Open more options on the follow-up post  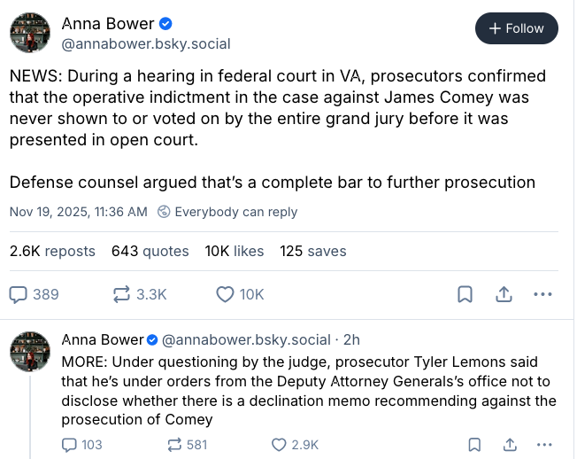544,445
